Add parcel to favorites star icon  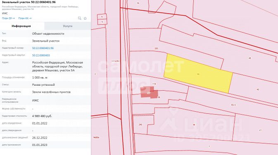pos(85,18)
